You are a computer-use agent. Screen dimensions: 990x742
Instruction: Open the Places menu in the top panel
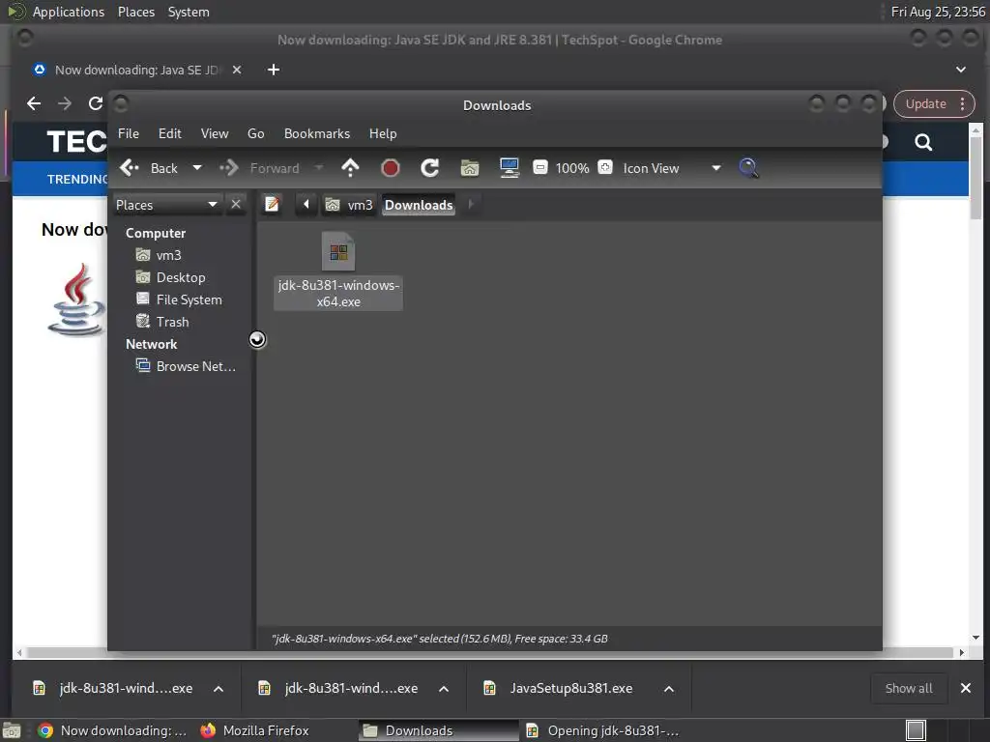pyautogui.click(x=135, y=12)
